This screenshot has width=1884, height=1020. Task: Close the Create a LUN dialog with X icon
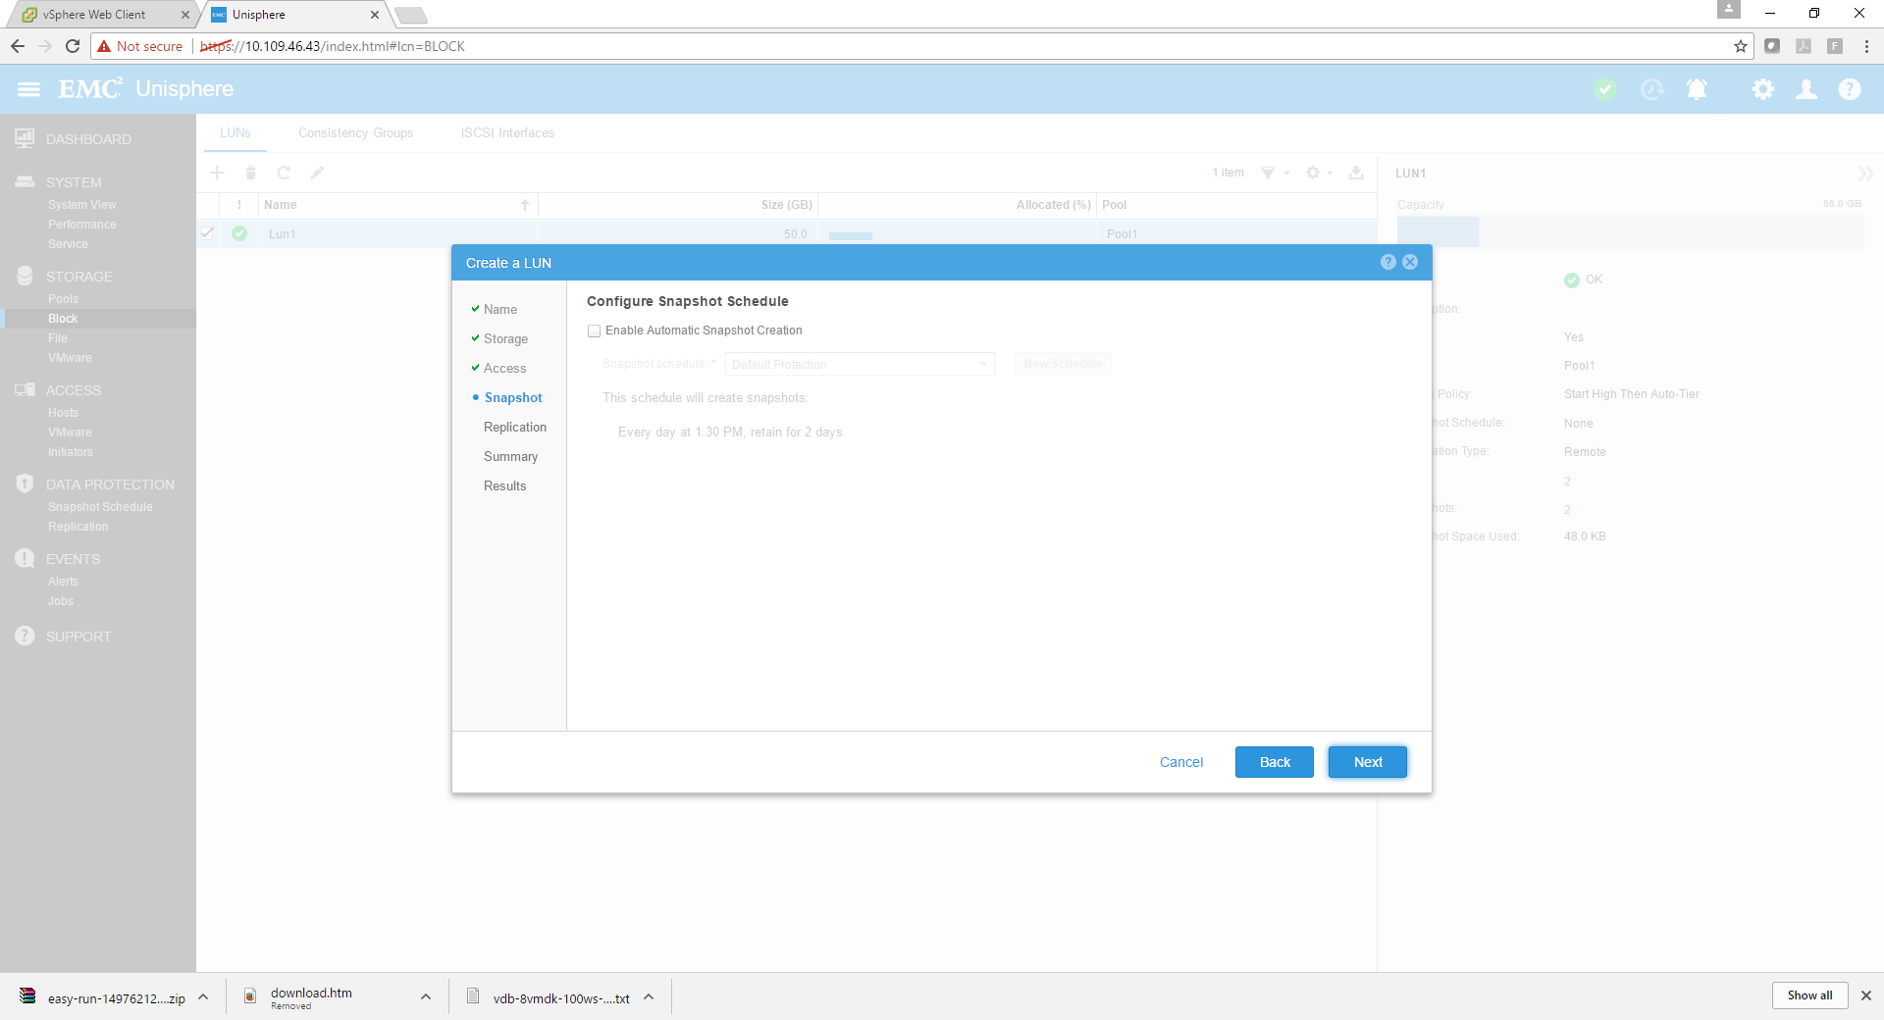tap(1410, 262)
